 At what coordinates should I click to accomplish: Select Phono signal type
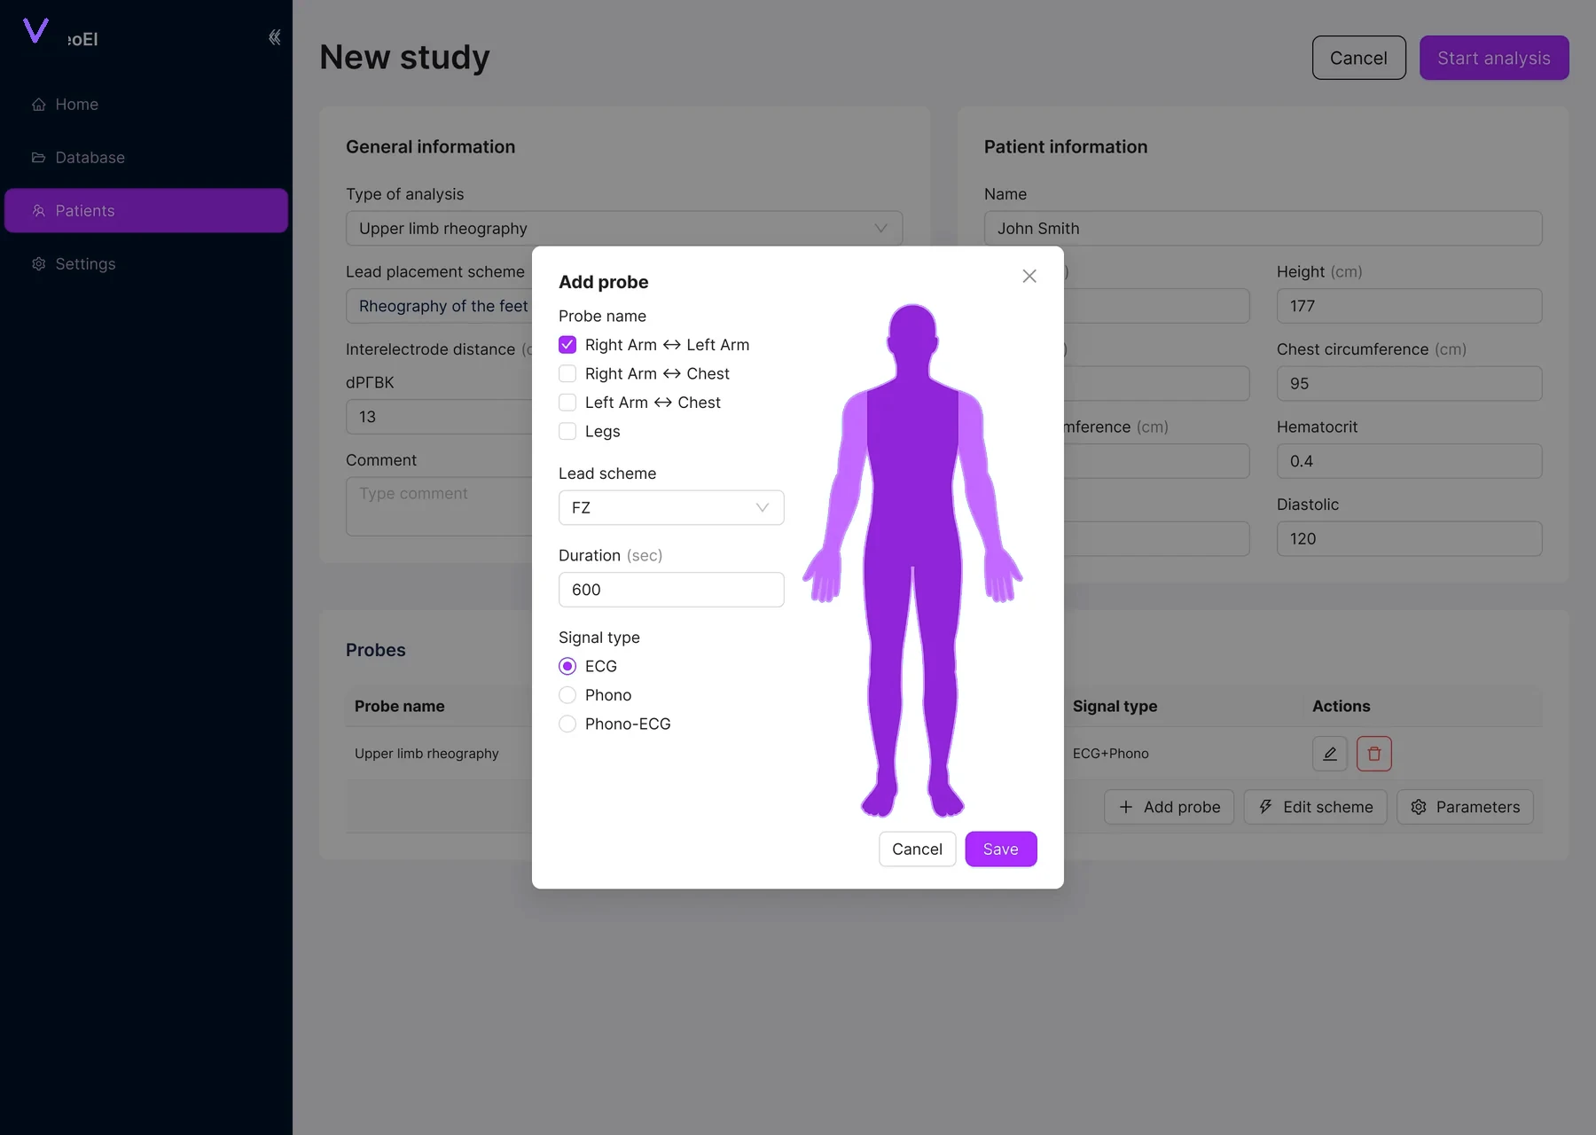pos(567,695)
